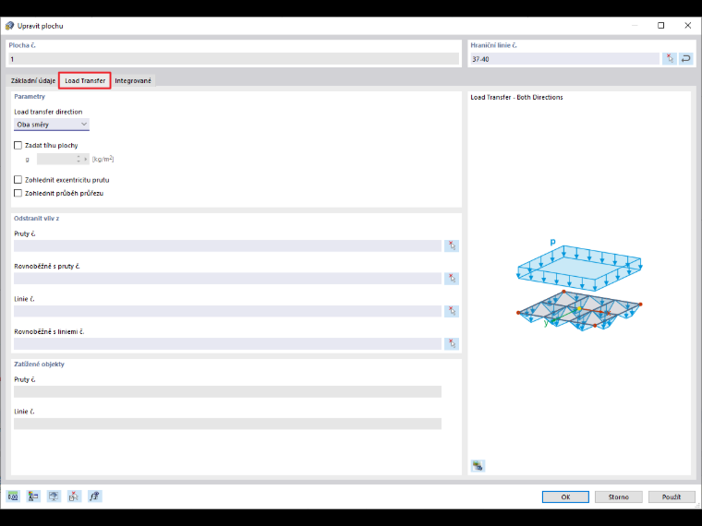702x526 pixels.
Task: Click the Hraniční linie č. field
Action: pyautogui.click(x=564, y=58)
